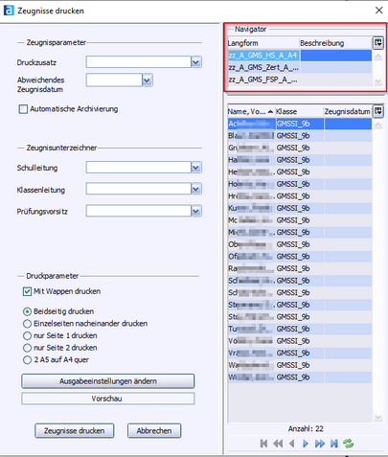This screenshot has width=388, height=457.
Task: Open Abweichendes Zeugnisdatum date dropdown
Action: (x=148, y=80)
